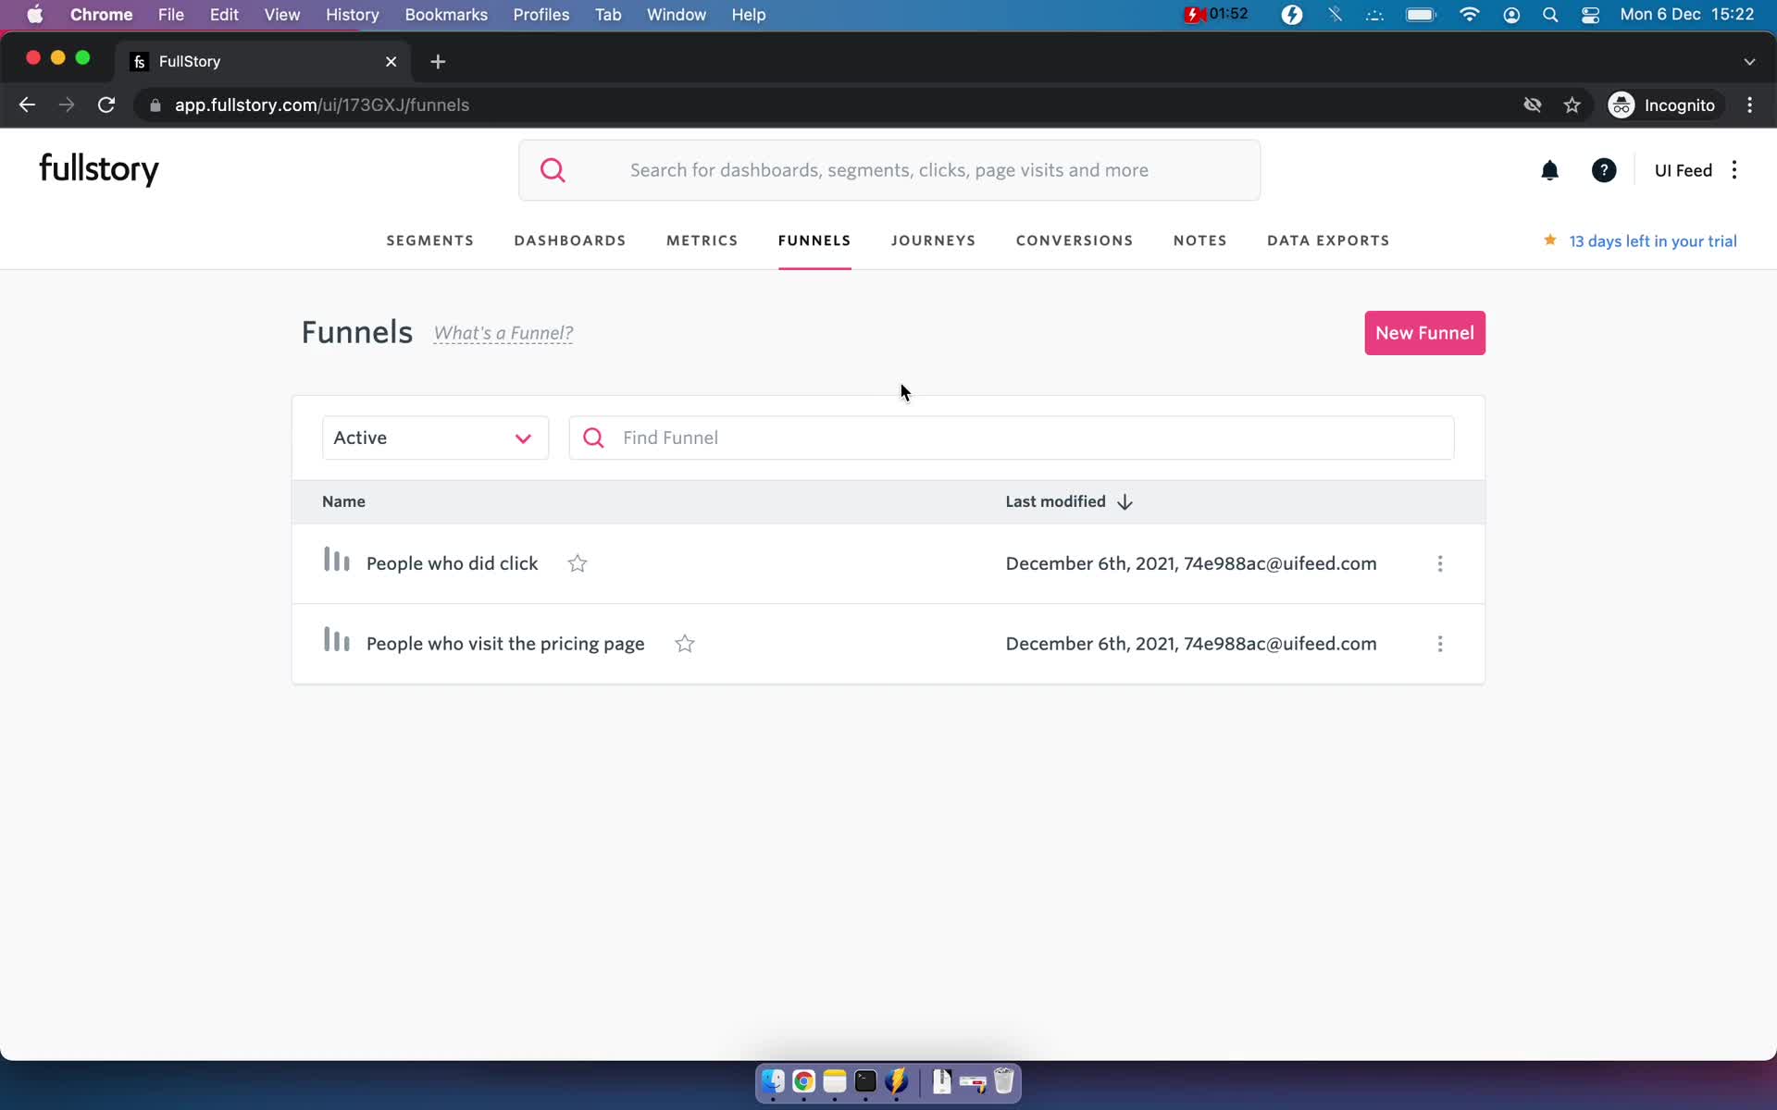Toggle the camera icon next to address bar
1777x1110 pixels.
(1532, 105)
